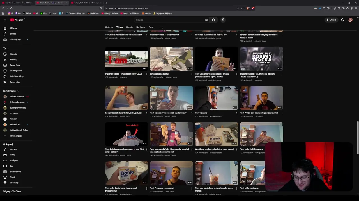Viewport: 359px width, 201px height.
Task: Open the FACEIT.com bookmark
Action: tap(93, 13)
